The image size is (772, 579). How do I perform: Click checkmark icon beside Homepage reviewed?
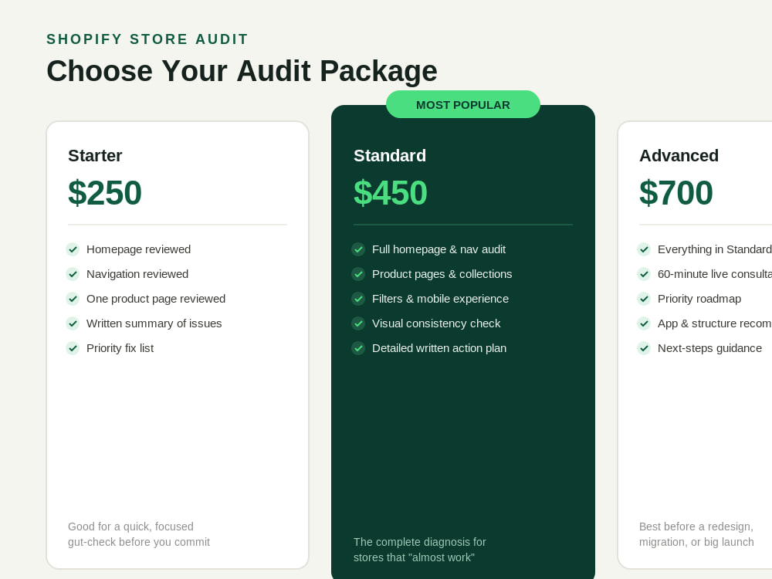tap(73, 249)
